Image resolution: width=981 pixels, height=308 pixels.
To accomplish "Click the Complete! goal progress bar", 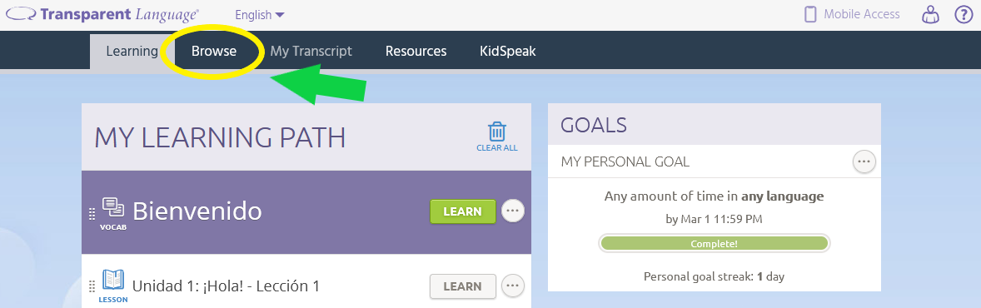I will coord(714,244).
